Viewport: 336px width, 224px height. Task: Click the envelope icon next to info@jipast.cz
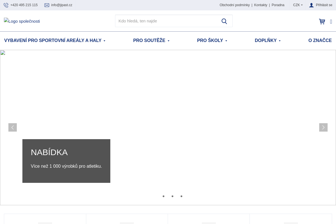47,5
